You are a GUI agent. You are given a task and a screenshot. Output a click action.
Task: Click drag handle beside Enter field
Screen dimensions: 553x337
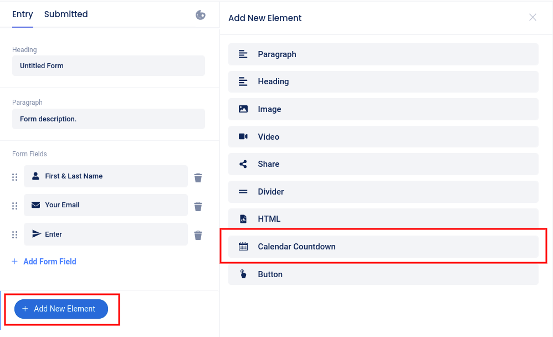pos(15,235)
